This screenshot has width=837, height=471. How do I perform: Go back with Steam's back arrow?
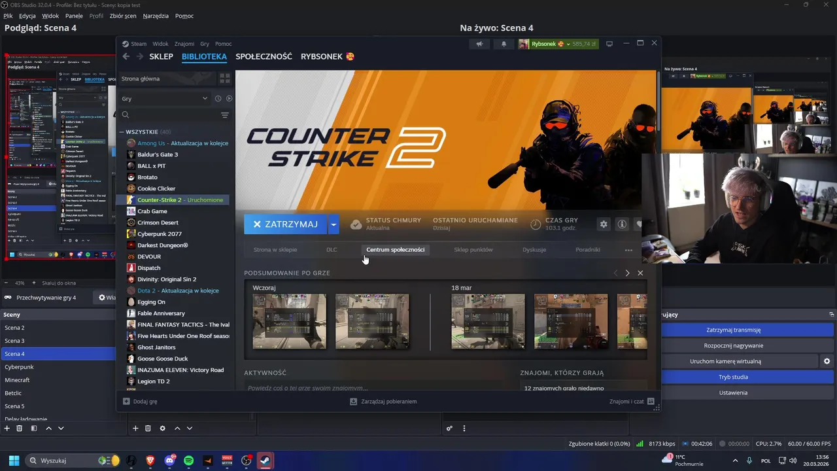coord(126,57)
